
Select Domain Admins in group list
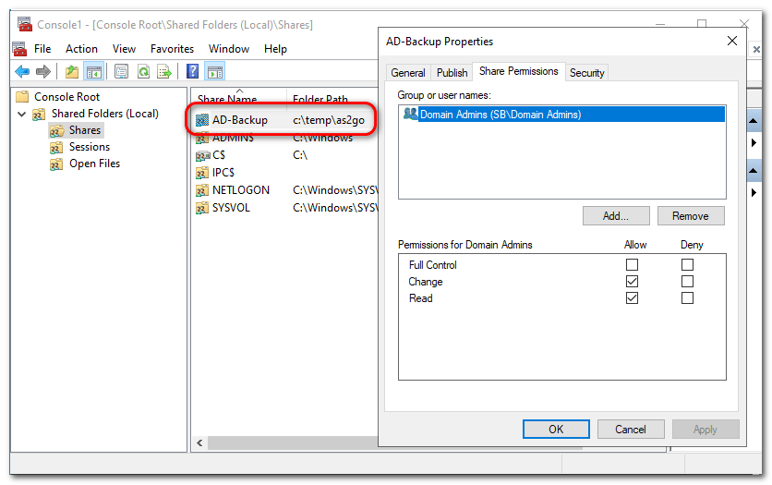click(x=500, y=115)
